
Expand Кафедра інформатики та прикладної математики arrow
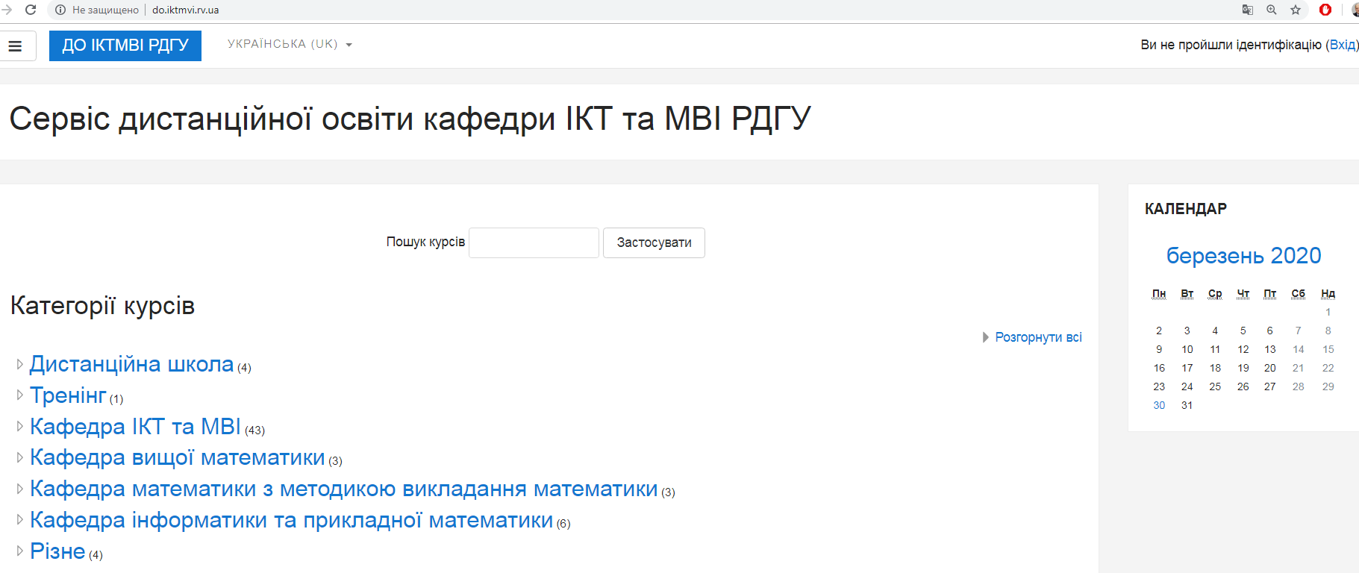click(20, 520)
